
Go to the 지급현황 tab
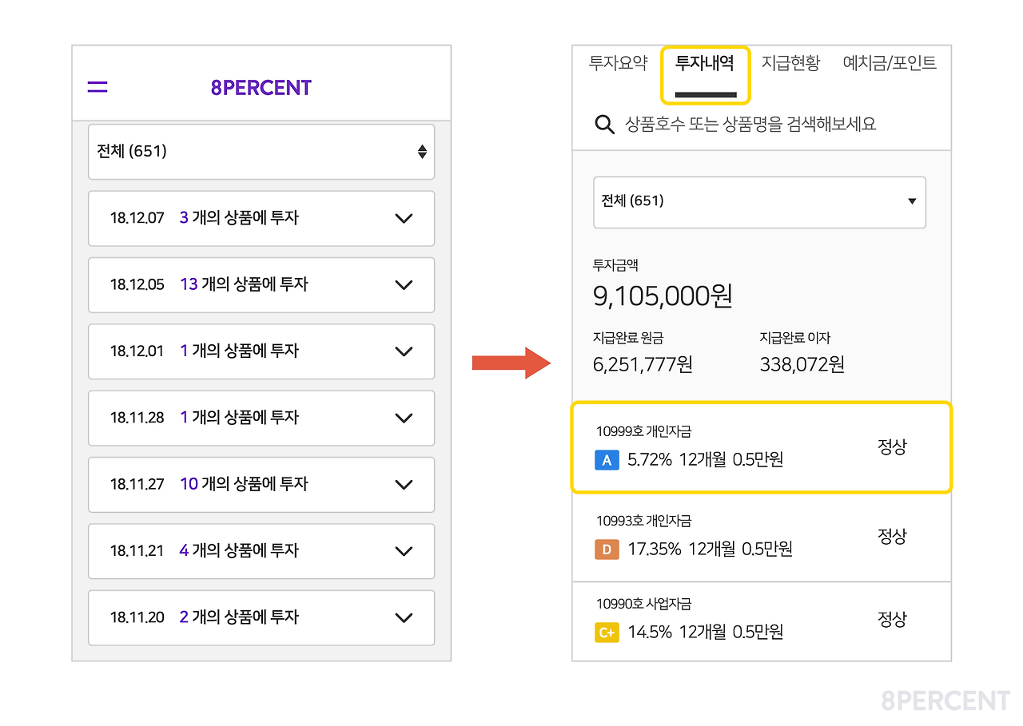790,63
